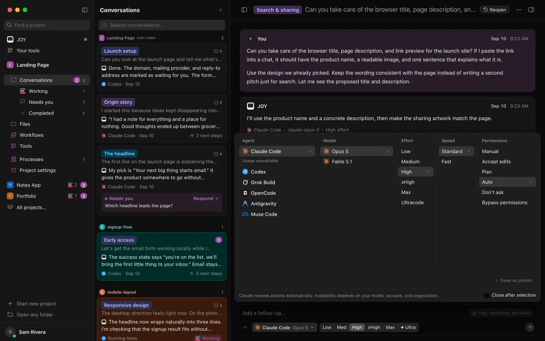Toggle the left sidebar panel icon
The image size is (545, 341).
(85, 10)
